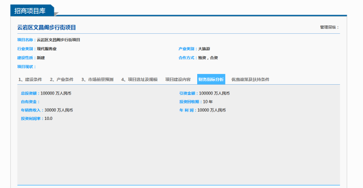363x188 pixels.
Task: Click the 现代服务业 industry value
Action: tap(47, 49)
